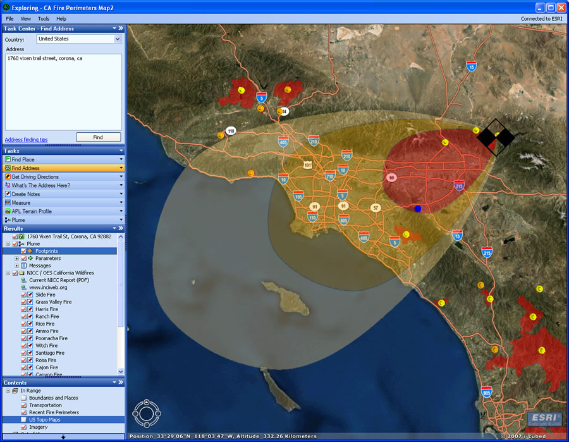Click the pushpin icon next to Santiago Fire
This screenshot has height=442, width=569.
click(x=30, y=353)
